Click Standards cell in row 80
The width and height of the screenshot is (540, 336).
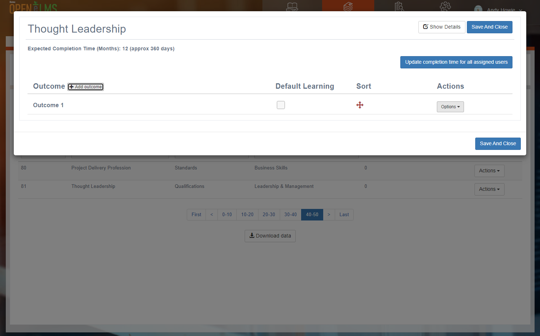click(186, 168)
